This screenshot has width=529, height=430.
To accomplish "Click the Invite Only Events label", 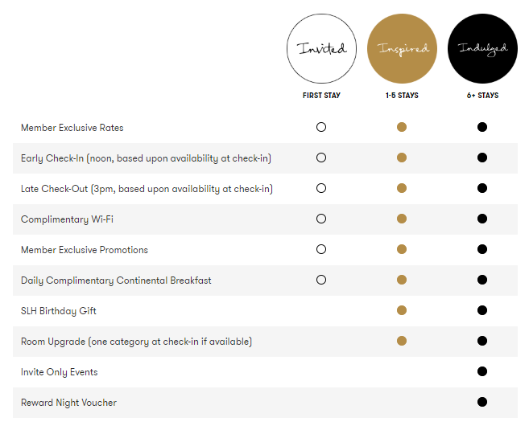I will point(59,372).
